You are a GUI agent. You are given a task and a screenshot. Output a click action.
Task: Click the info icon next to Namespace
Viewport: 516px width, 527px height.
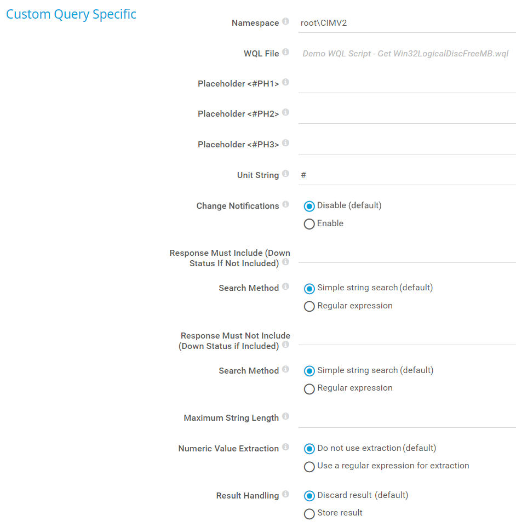tap(285, 22)
